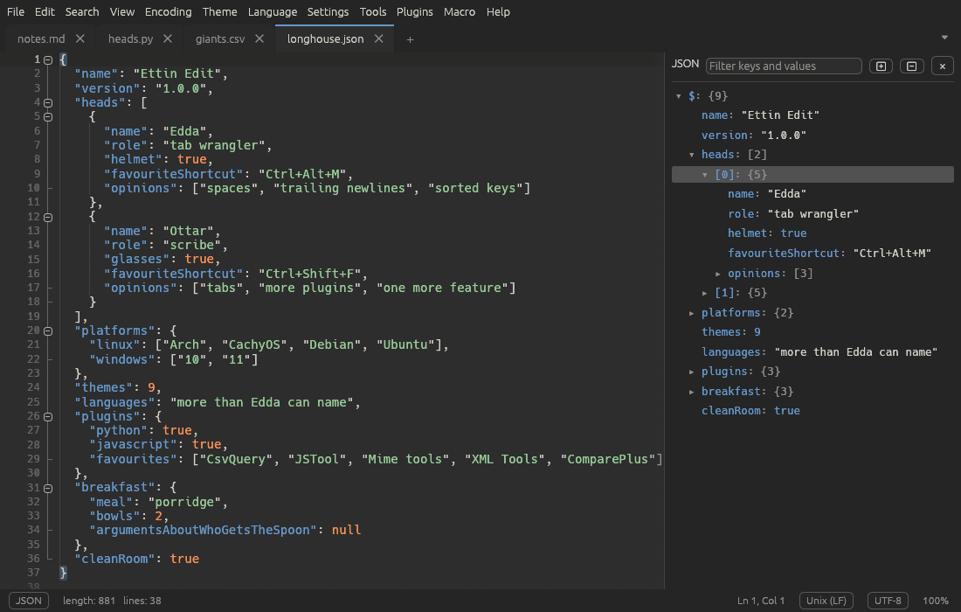Open the Help menu
961x612 pixels.
pos(498,11)
